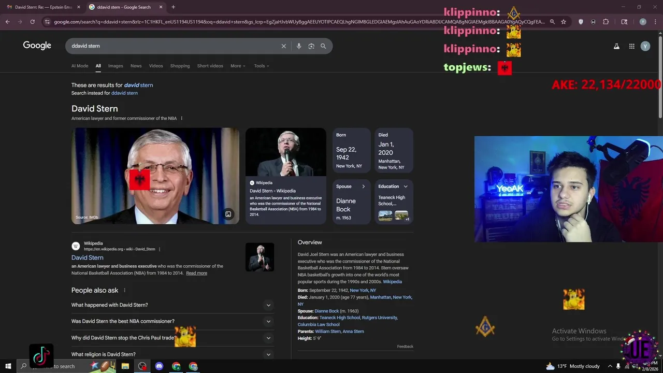Switch to the David Stern Epstein Emails tab
Screen dimensions: 663x373
click(x=42, y=7)
